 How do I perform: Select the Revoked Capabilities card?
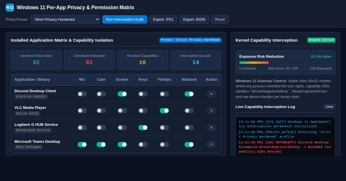pyautogui.click(x=142, y=60)
